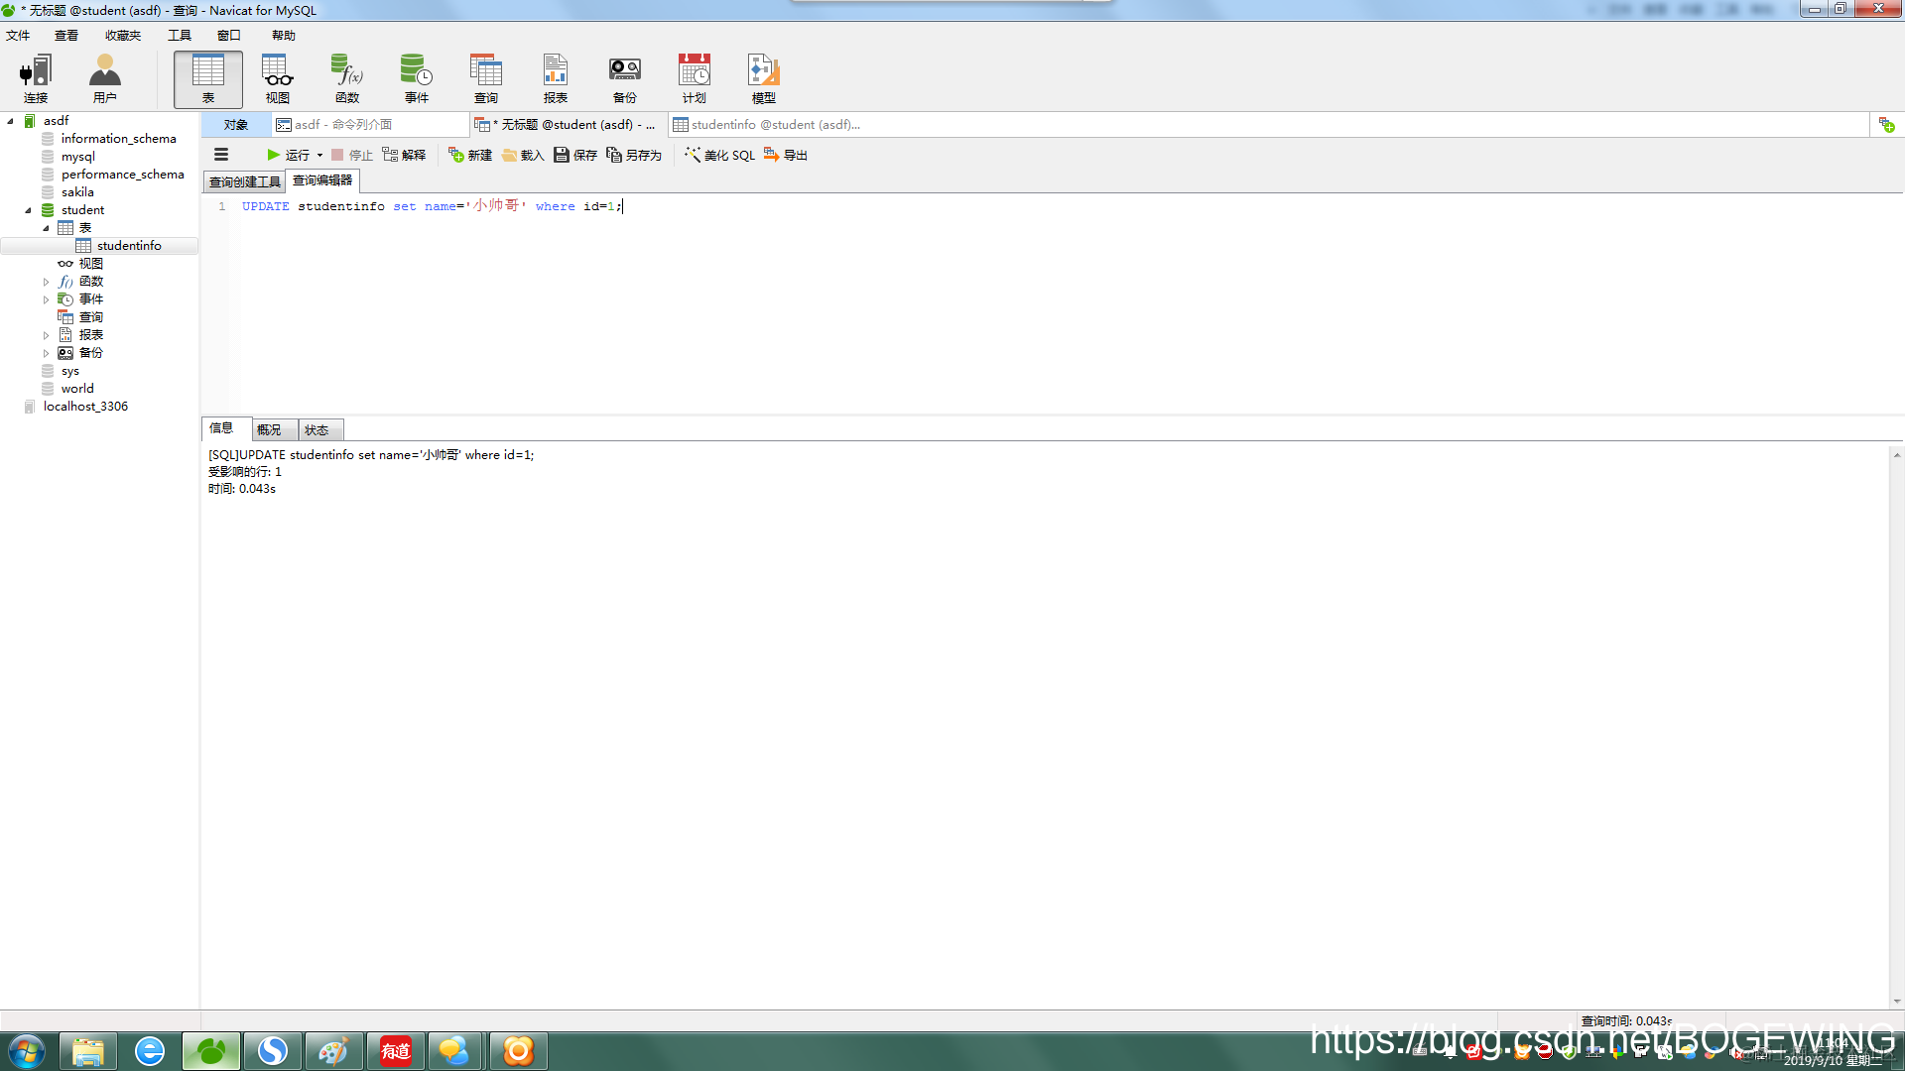The image size is (1905, 1071).
Task: Expand the 备份 node in tree
Action: point(46,353)
